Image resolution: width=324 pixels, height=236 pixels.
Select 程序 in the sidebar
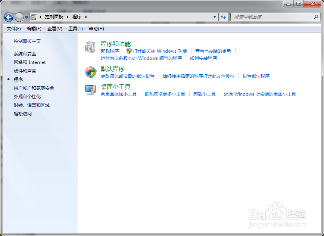pos(18,80)
